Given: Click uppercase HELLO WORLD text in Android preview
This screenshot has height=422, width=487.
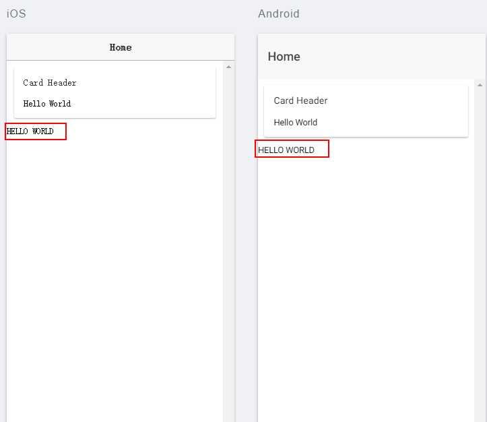Looking at the screenshot, I should (x=286, y=150).
